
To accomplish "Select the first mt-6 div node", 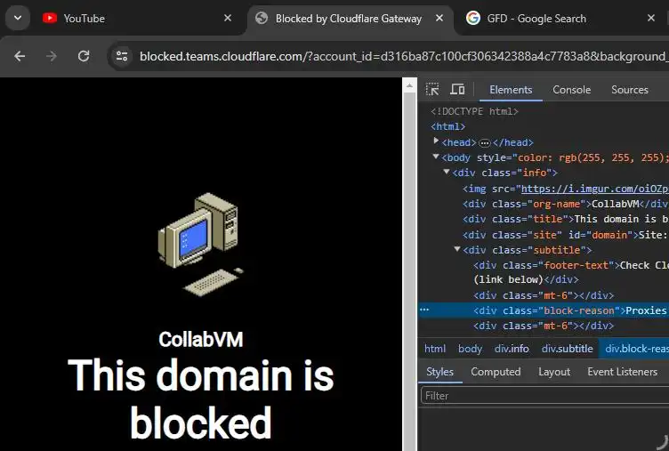I will (544, 295).
